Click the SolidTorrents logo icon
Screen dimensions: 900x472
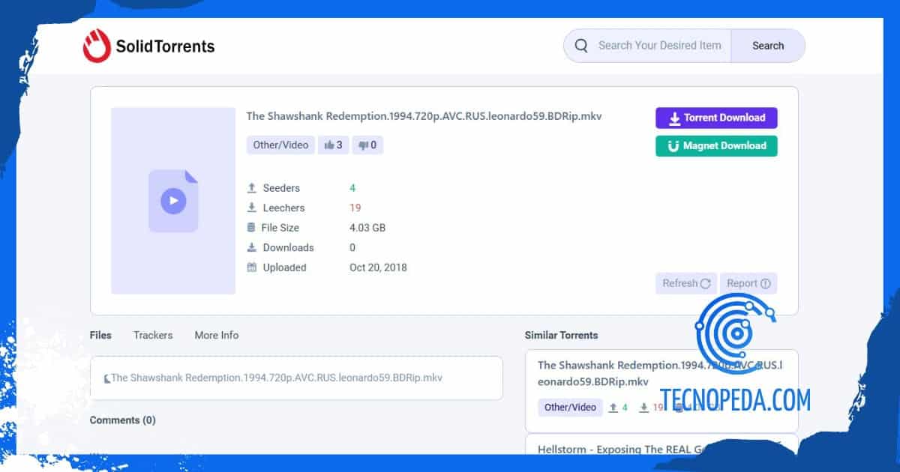point(97,45)
